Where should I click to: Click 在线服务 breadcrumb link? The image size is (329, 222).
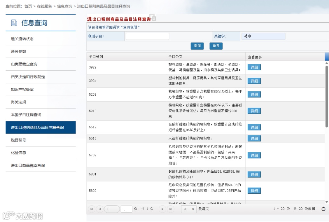tap(44, 6)
